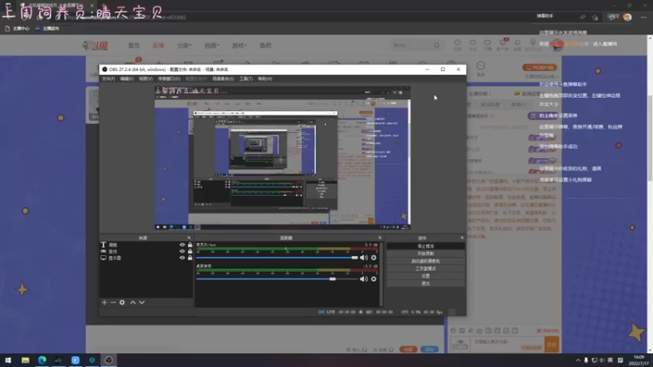Image resolution: width=653 pixels, height=367 pixels.
Task: Go to 首页 in Douyu navigation
Action: [134, 46]
